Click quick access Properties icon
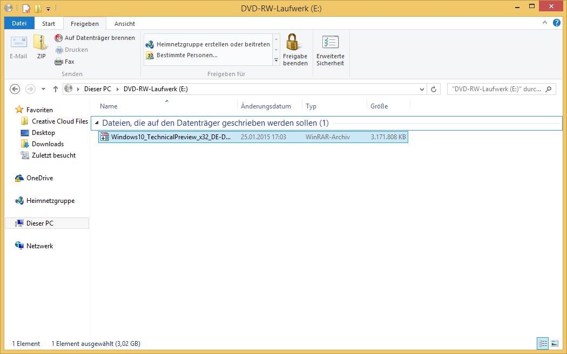Image resolution: width=567 pixels, height=354 pixels. 26,8
